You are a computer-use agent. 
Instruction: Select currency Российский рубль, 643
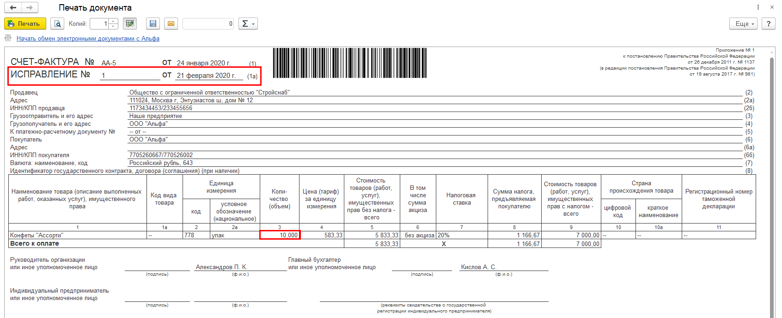161,163
